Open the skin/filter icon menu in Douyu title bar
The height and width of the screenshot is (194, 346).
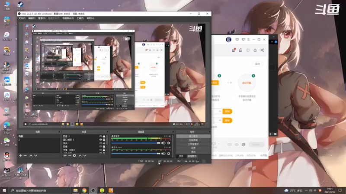point(243,40)
